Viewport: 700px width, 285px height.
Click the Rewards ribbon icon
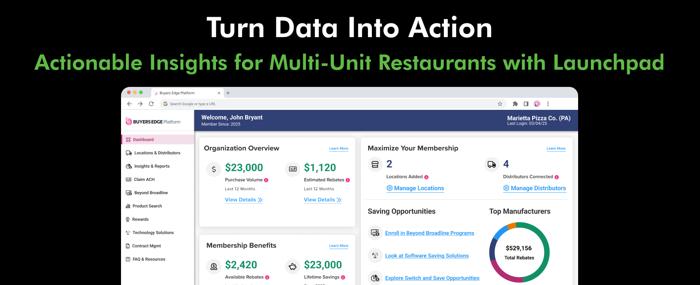click(128, 219)
